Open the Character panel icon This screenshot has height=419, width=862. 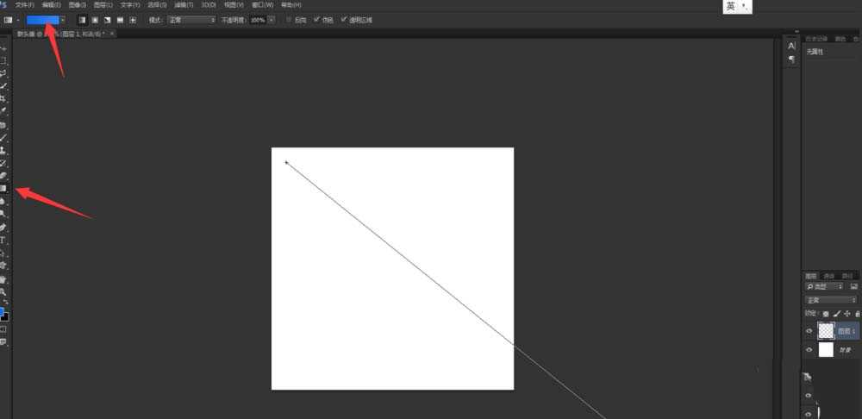click(x=791, y=45)
